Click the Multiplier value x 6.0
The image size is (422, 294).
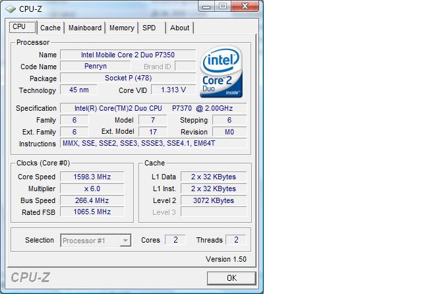[x=92, y=189]
